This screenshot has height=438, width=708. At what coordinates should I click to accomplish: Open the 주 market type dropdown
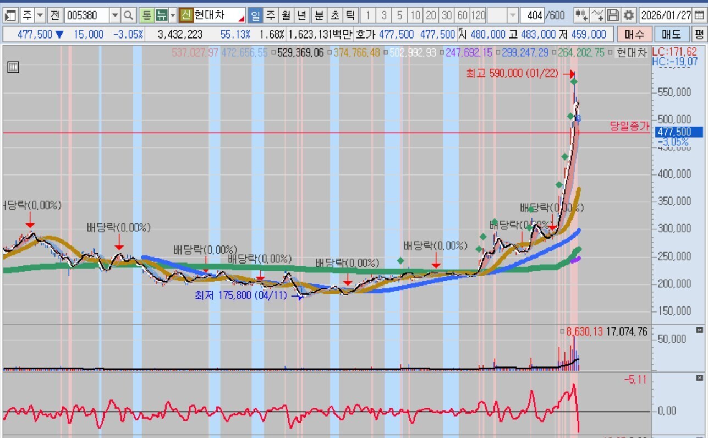pos(40,15)
